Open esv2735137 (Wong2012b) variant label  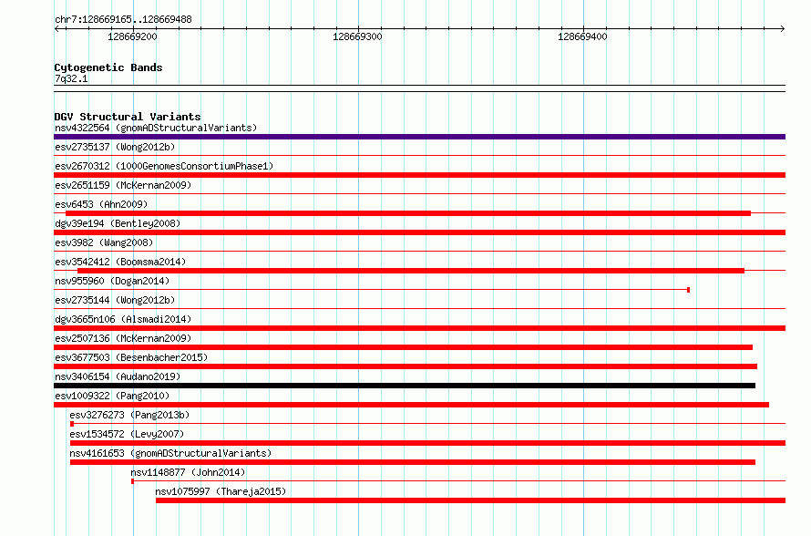[115, 147]
